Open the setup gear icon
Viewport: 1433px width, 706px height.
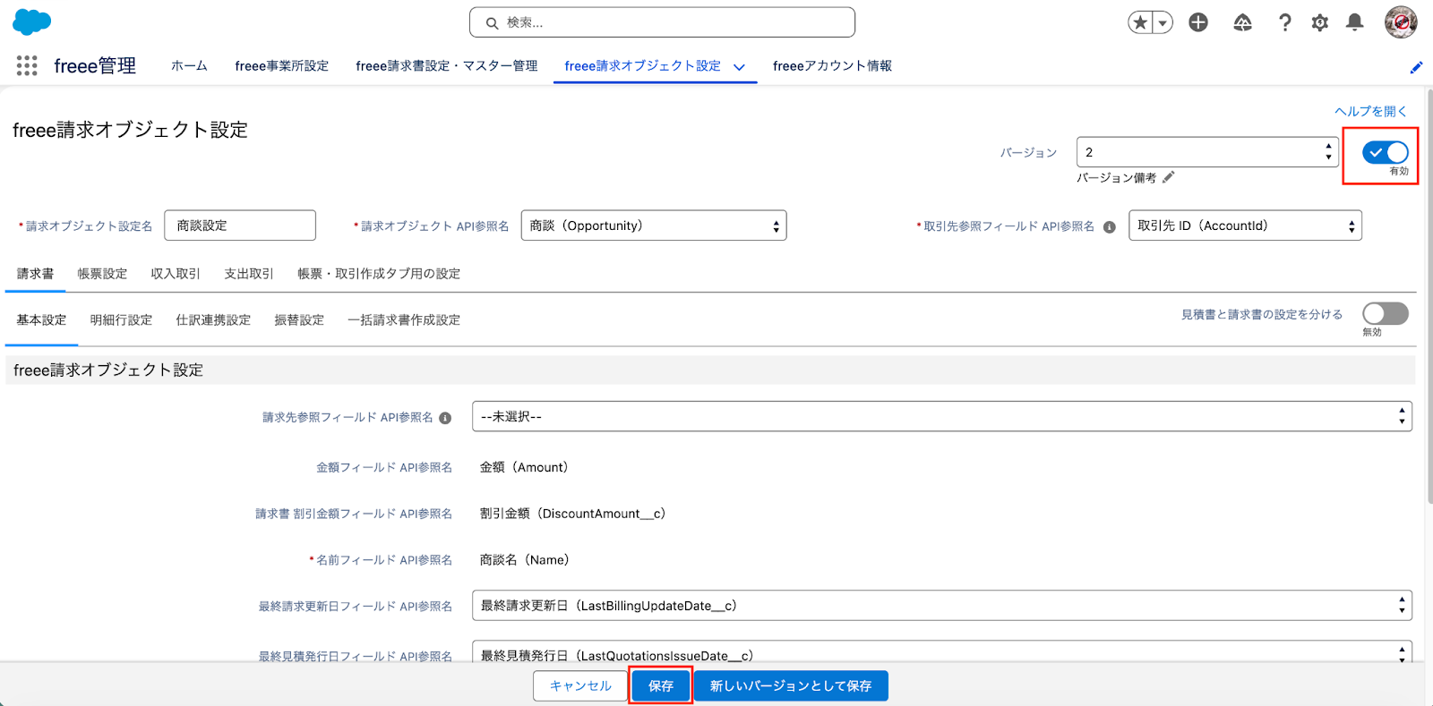click(x=1319, y=22)
